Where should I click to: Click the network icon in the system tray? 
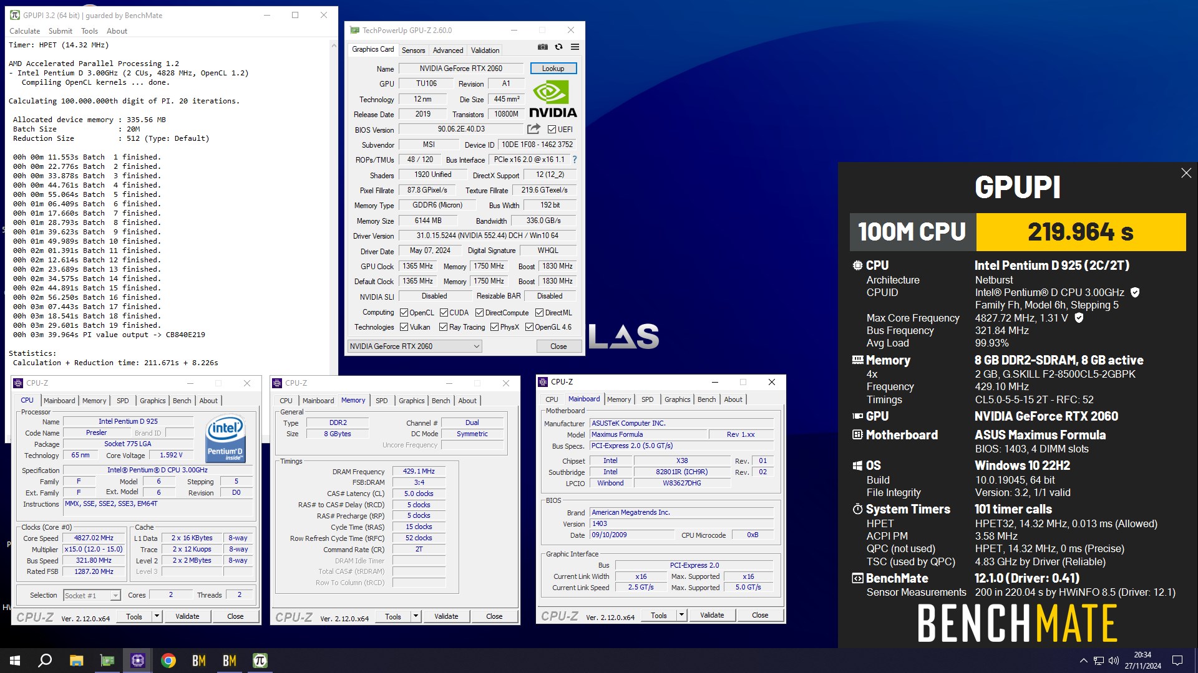(1099, 661)
